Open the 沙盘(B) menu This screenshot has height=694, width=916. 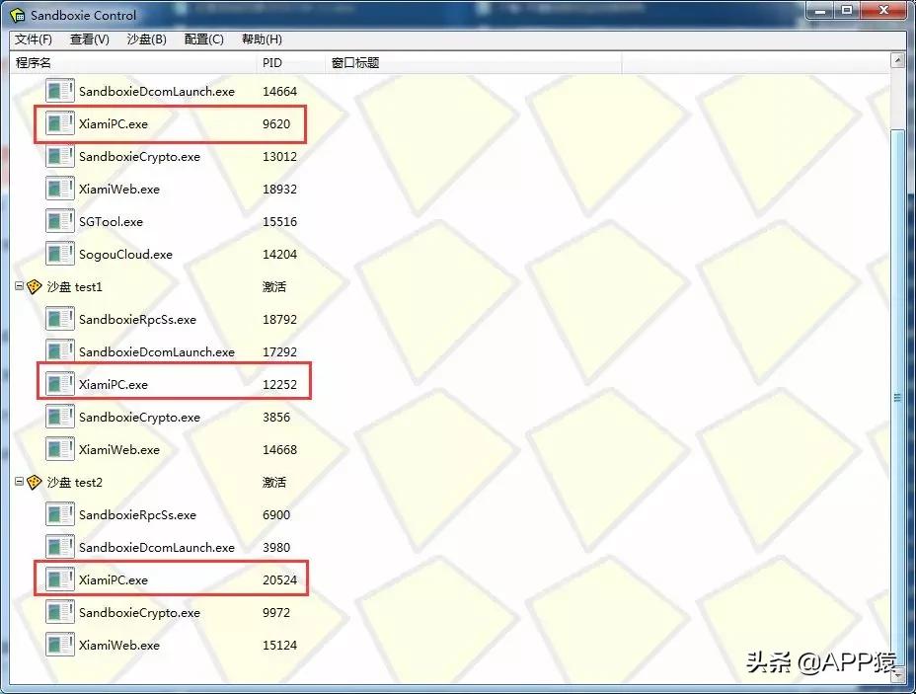pos(146,39)
